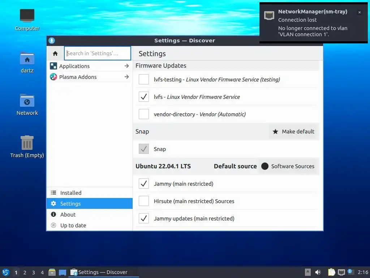The height and width of the screenshot is (278, 370).
Task: Click the update notifier tray icon
Action: click(350, 272)
